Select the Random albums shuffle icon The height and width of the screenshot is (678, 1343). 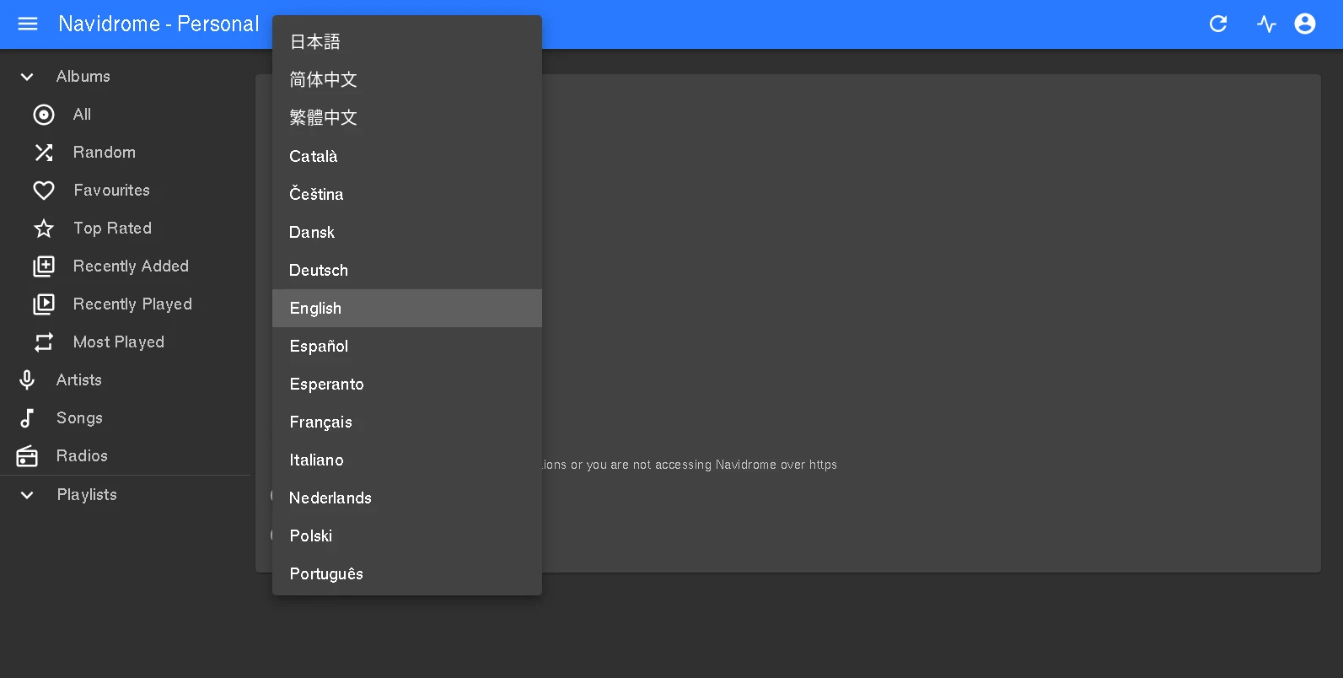(44, 153)
